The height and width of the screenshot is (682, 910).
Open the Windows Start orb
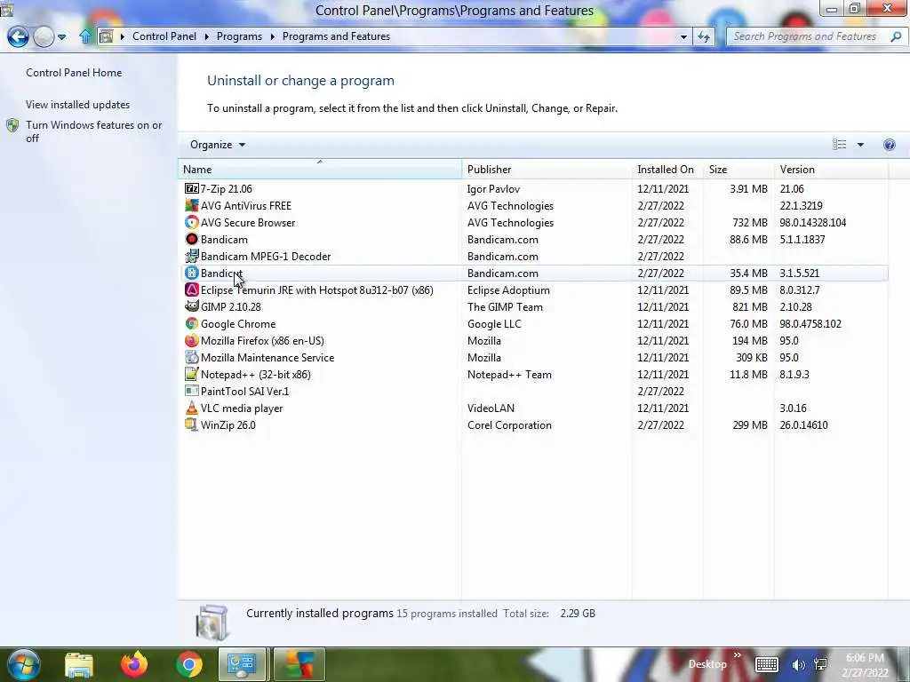click(x=23, y=664)
